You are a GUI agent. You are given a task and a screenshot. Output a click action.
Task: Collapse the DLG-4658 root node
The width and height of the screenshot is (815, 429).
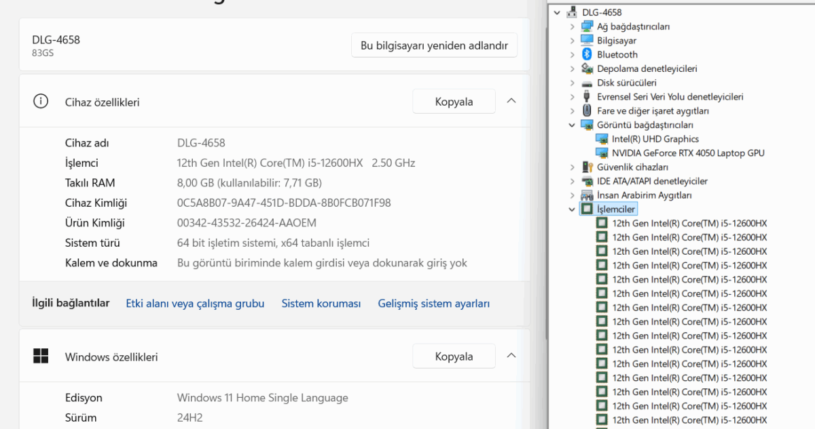click(x=558, y=12)
